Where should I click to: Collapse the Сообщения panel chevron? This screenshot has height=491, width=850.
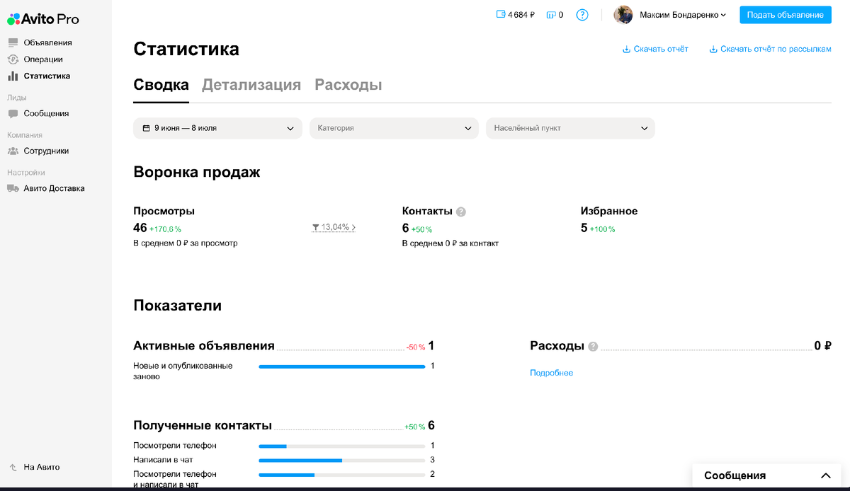[x=826, y=475]
